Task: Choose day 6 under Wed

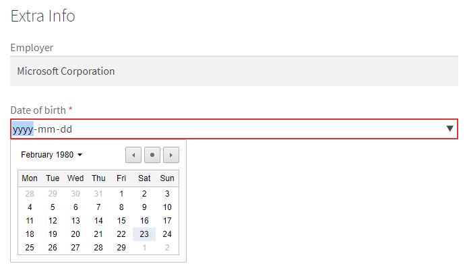Action: point(75,207)
